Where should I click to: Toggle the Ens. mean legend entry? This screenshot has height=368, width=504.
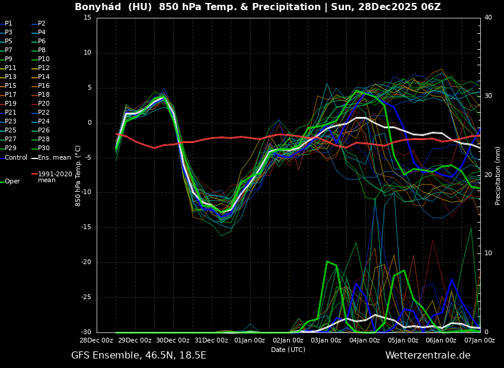tap(54, 157)
